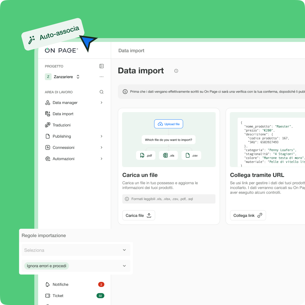305x305 pixels.
Task: Expand the Ignora errori e procedi dropdown
Action: 124,266
